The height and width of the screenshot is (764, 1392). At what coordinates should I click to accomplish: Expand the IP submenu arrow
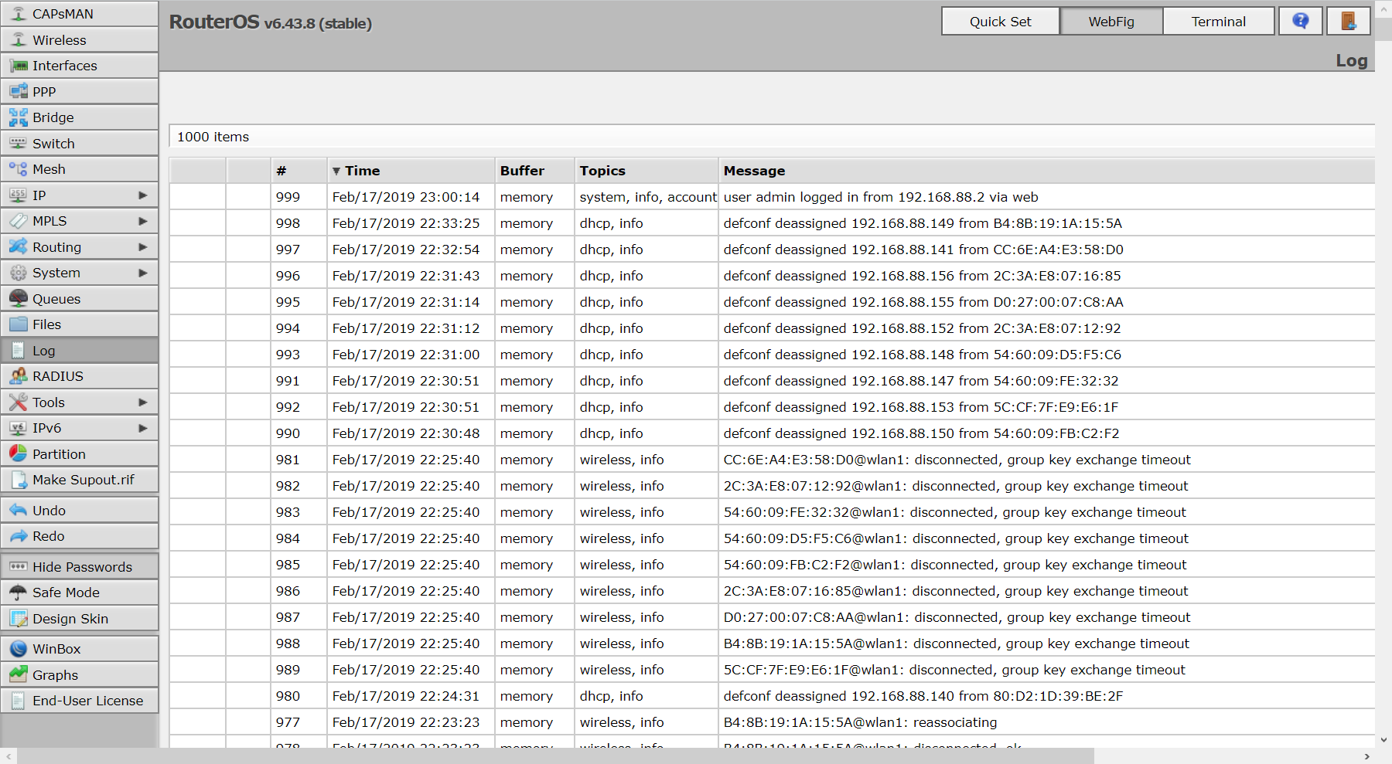coord(142,195)
